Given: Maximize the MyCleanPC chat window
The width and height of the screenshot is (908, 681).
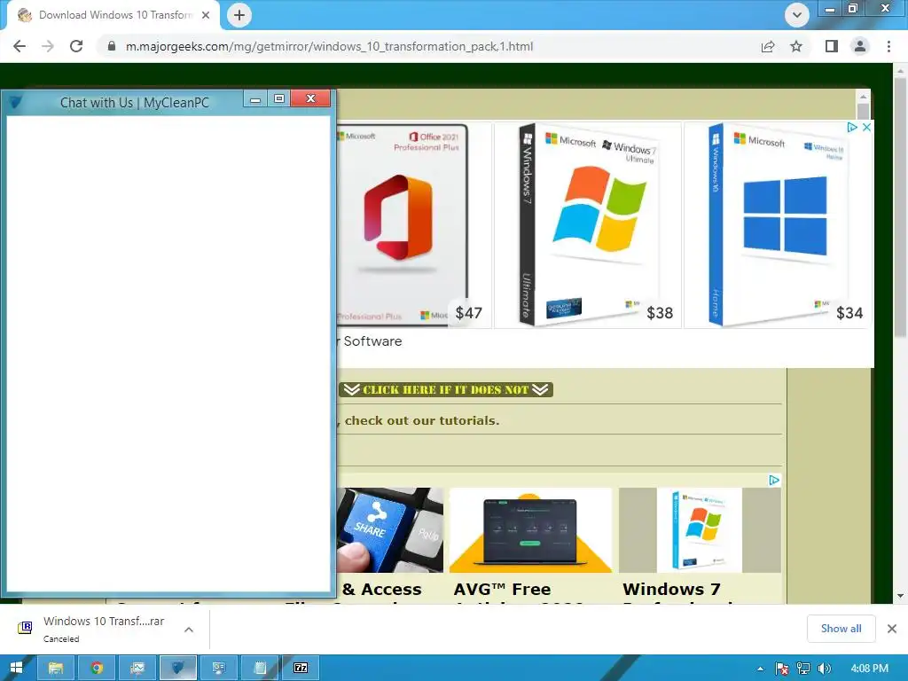Looking at the screenshot, I should [x=279, y=99].
